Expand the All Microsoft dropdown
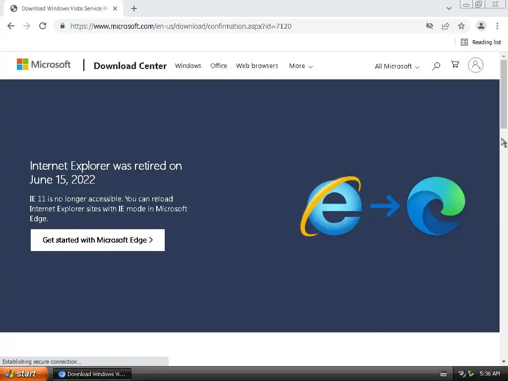The image size is (508, 381). (397, 66)
